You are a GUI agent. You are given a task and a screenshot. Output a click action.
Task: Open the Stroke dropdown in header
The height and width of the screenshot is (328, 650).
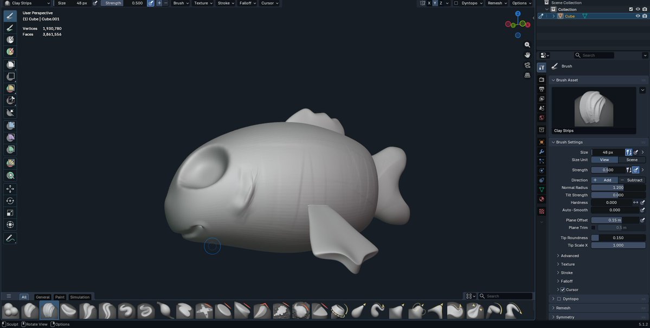226,3
